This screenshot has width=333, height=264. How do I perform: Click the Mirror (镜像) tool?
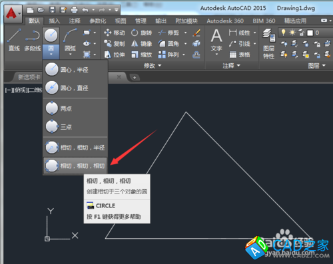(141, 44)
